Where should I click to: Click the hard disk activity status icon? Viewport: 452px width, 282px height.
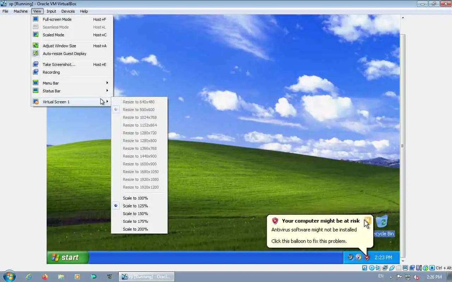(365, 268)
